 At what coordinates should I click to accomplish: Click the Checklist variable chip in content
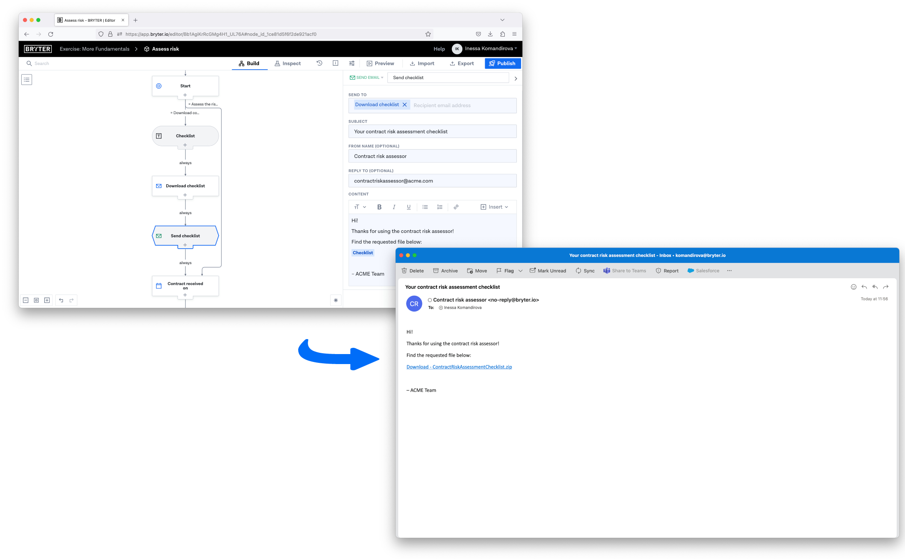pos(363,253)
